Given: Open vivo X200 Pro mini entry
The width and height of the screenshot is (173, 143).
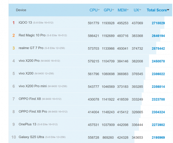Looking at the screenshot, I should click(x=33, y=86).
